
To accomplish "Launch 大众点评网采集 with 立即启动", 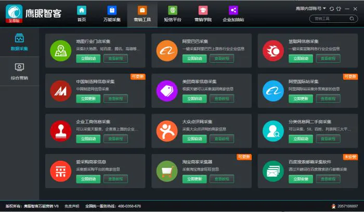I will pyautogui.click(x=194, y=139).
